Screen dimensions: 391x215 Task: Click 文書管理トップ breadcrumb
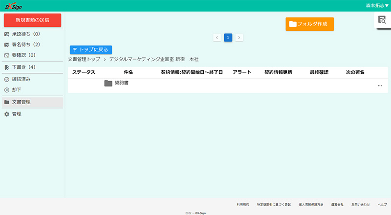tap(84, 59)
